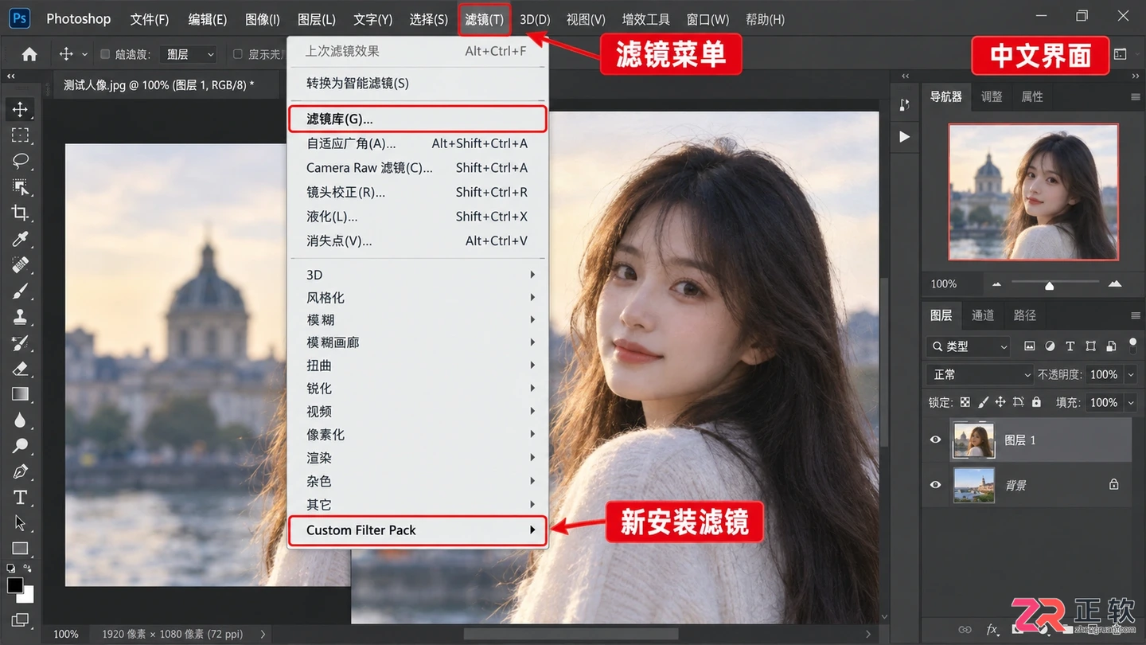Open the 图像(I) menu
The image size is (1146, 645).
coord(263,19)
